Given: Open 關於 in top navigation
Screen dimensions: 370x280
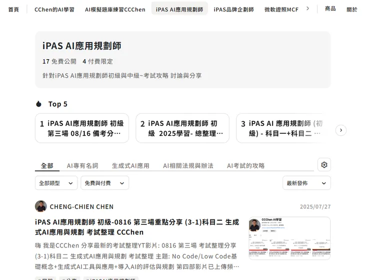Looking at the screenshot, I should (352, 10).
